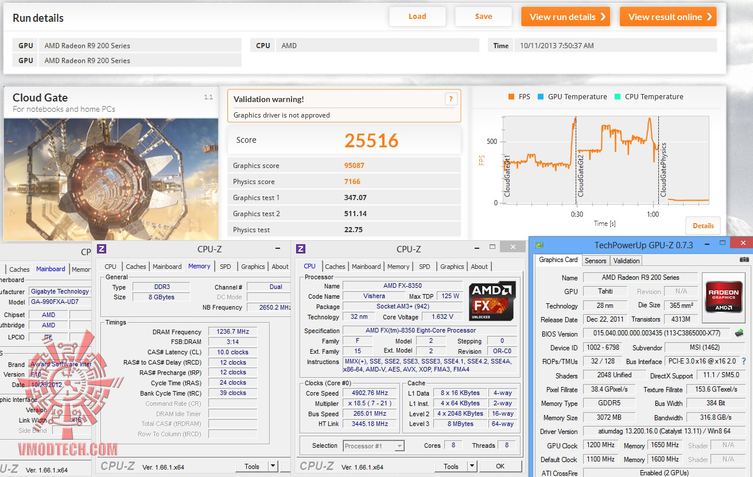The width and height of the screenshot is (753, 477).
Task: Click the Bus Interface question mark in GPU-Z
Action: (x=744, y=361)
